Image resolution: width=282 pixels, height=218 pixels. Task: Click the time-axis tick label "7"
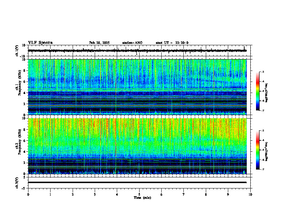184,194
